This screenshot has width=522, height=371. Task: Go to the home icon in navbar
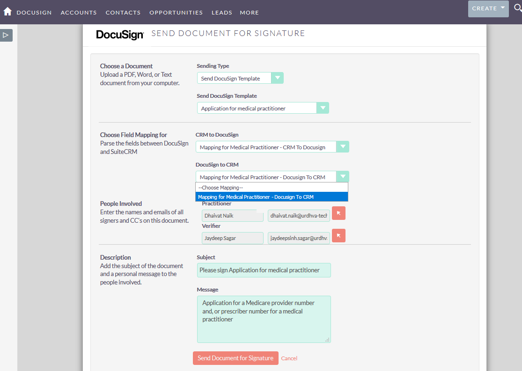7,12
